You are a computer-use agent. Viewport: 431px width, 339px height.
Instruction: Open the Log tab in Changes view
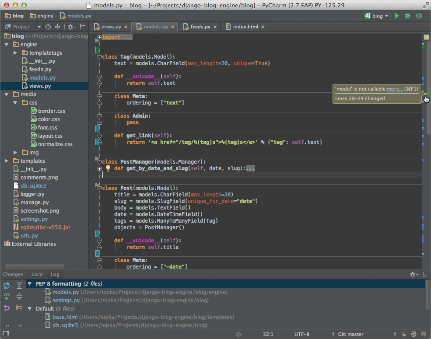point(55,274)
